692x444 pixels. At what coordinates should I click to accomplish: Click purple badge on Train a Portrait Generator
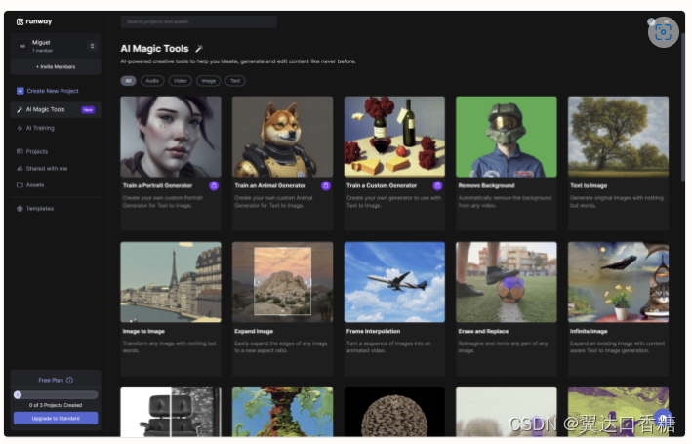point(214,186)
